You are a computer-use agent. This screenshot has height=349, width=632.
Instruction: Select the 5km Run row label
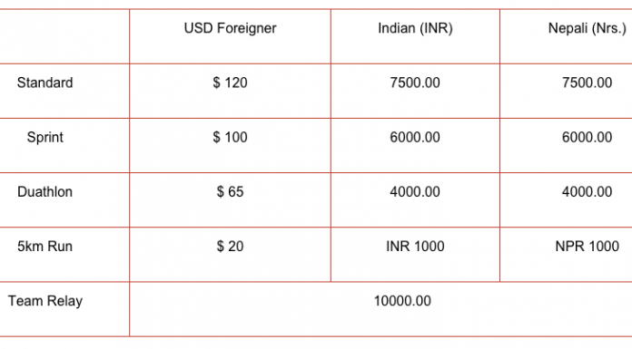[x=44, y=247]
